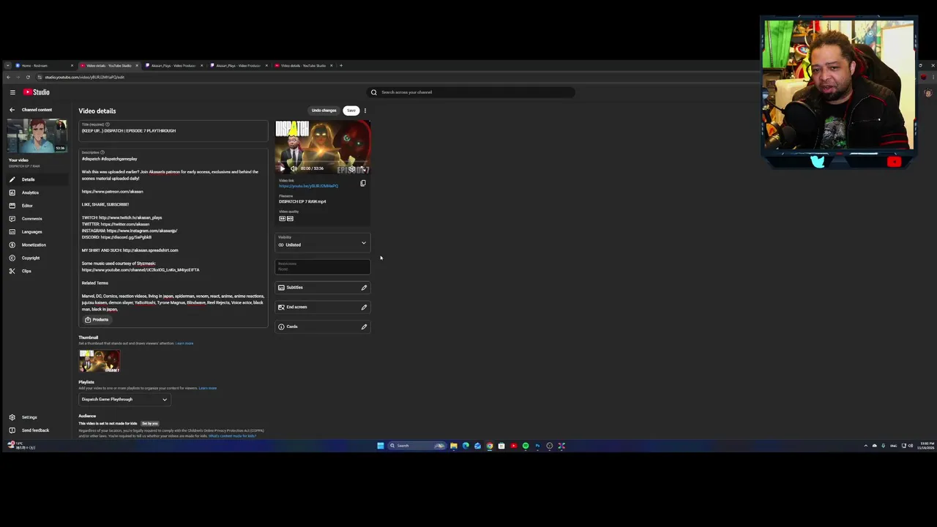
Task: Edit Subtitles with pencil icon
Action: (364, 288)
